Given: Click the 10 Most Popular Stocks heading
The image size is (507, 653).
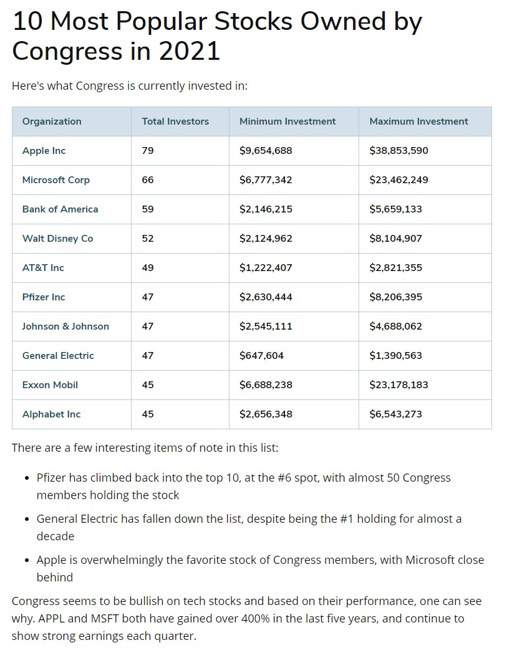Looking at the screenshot, I should 217,36.
